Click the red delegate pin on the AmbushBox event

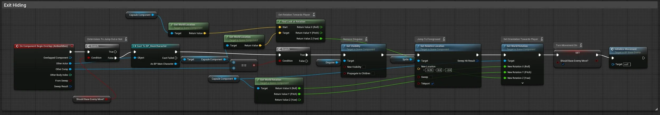pyautogui.click(x=72, y=46)
